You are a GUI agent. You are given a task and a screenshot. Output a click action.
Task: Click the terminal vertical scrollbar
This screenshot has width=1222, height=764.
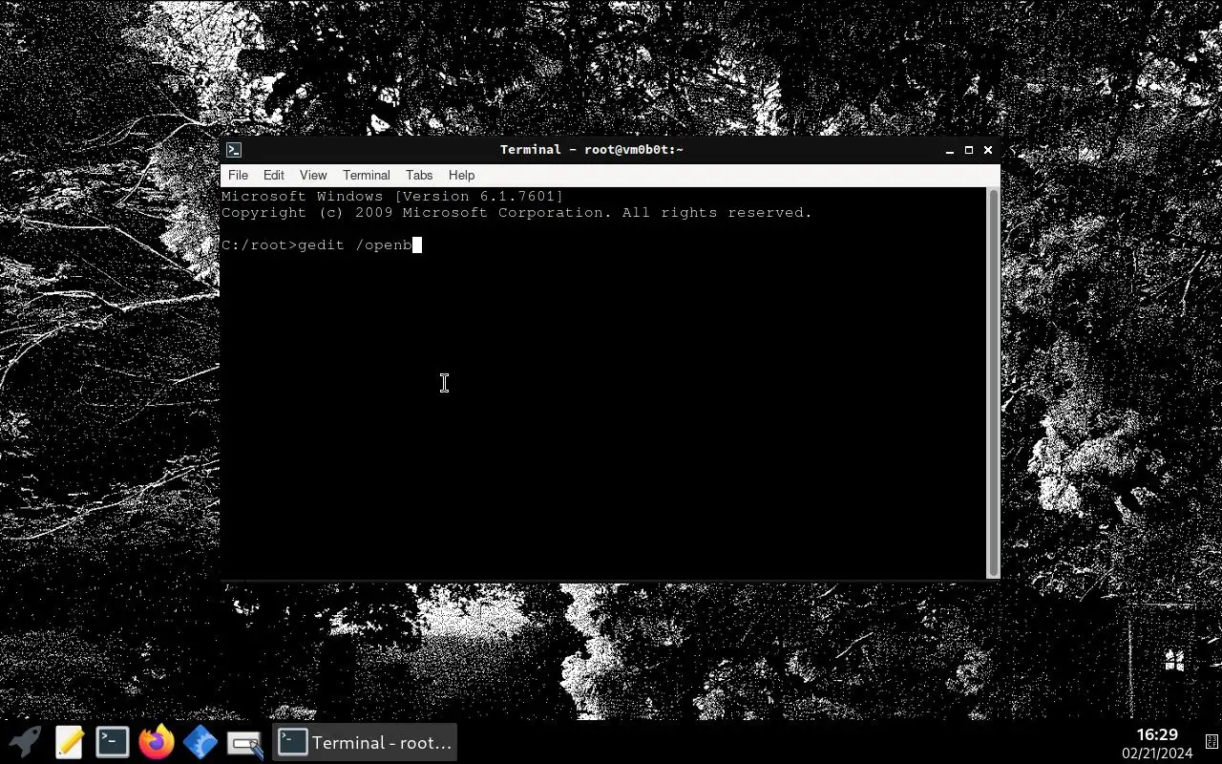994,382
